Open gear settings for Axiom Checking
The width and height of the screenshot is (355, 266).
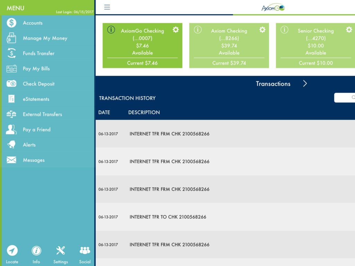coord(262,30)
